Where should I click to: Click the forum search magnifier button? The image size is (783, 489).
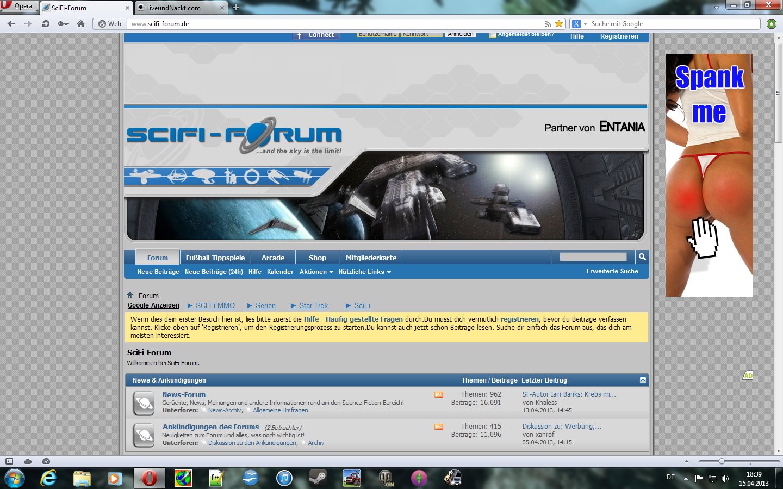click(x=642, y=257)
